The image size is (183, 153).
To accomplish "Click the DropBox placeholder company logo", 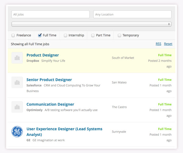I will 17,58.
